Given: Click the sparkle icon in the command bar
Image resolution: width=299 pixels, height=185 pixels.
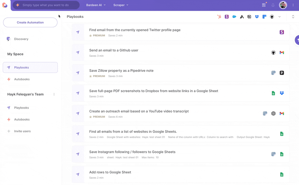Looking at the screenshot, I should (17, 5).
